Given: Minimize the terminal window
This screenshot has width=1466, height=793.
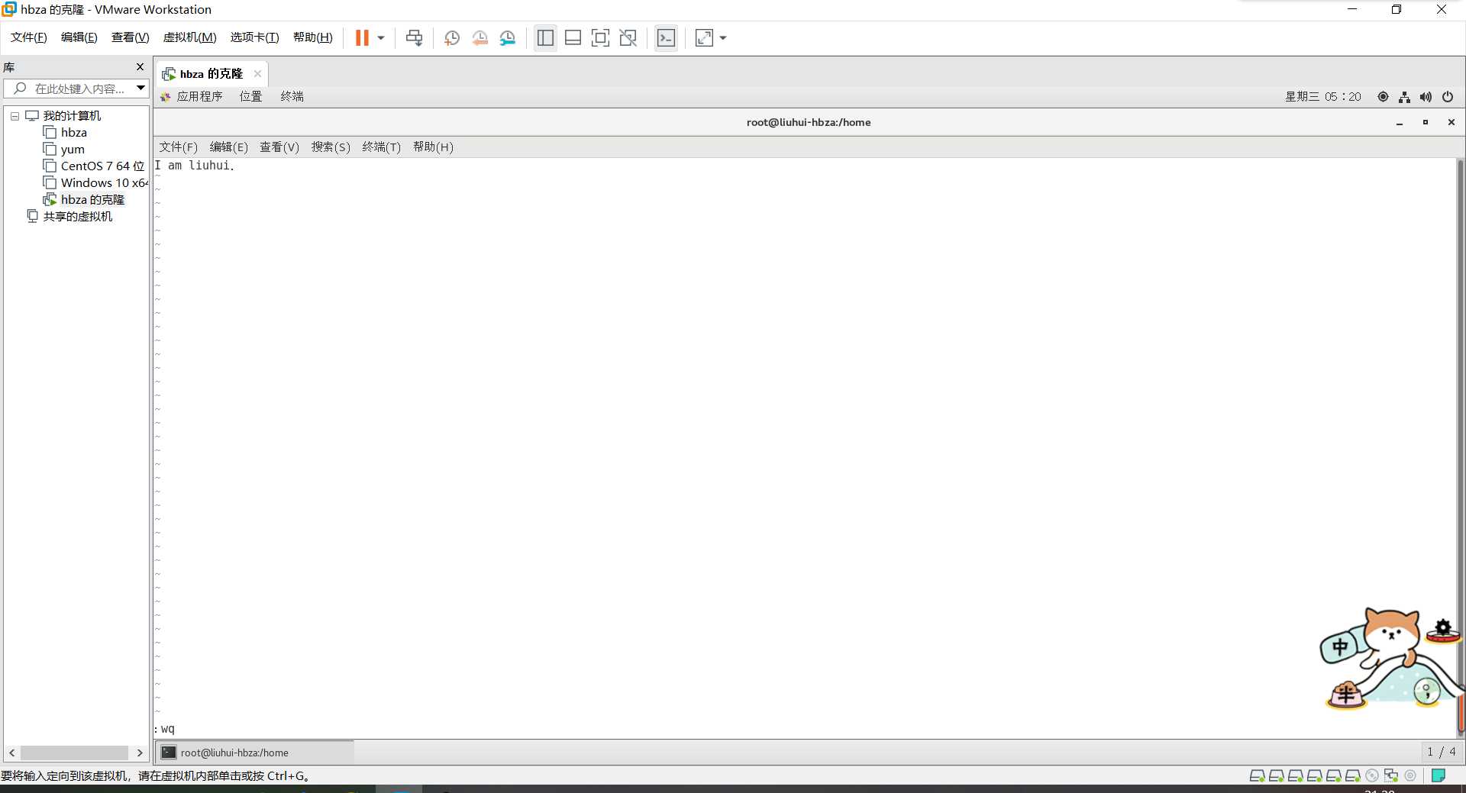Looking at the screenshot, I should pos(1400,123).
